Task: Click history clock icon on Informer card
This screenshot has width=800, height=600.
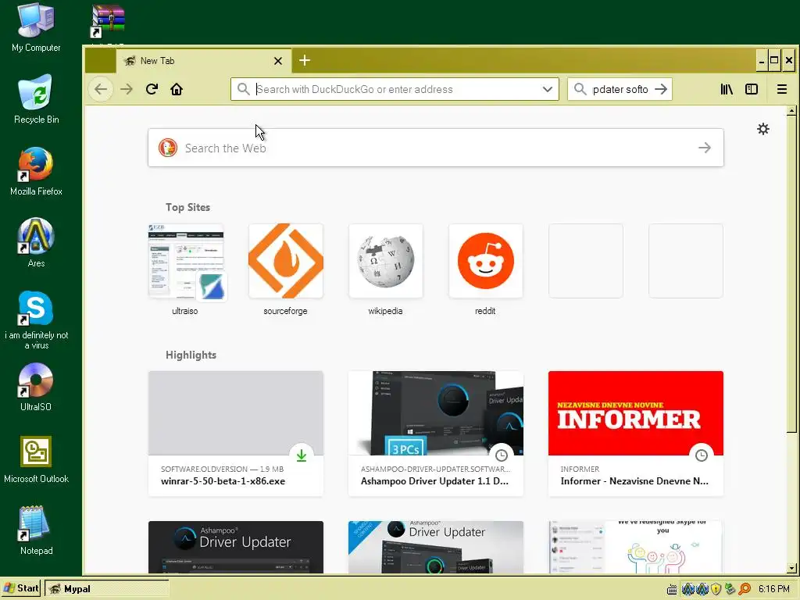Action: pyautogui.click(x=702, y=455)
